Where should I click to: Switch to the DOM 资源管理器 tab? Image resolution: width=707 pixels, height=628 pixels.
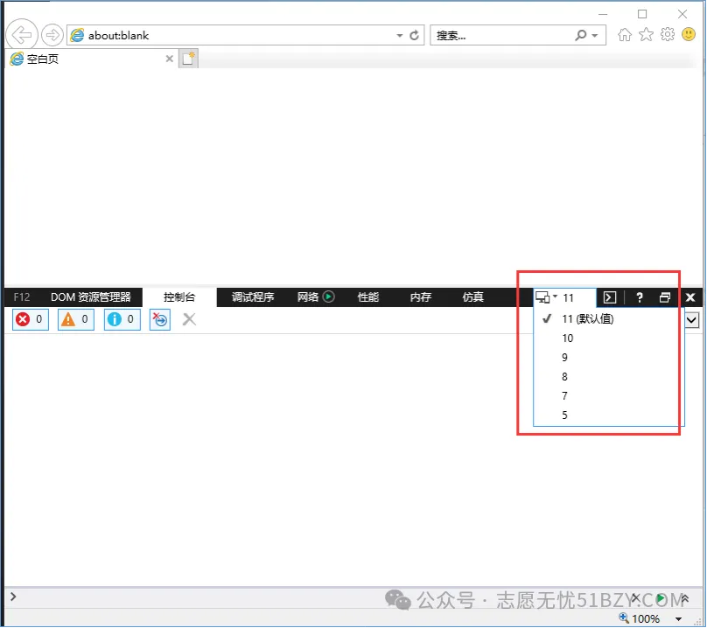click(91, 297)
